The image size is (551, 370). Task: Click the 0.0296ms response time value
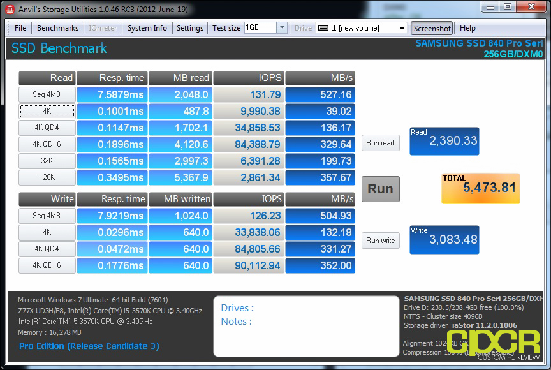click(112, 232)
